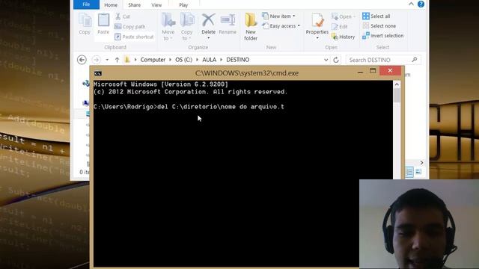This screenshot has width=479, height=269.
Task: Click the Properties icon
Action: [x=317, y=21]
